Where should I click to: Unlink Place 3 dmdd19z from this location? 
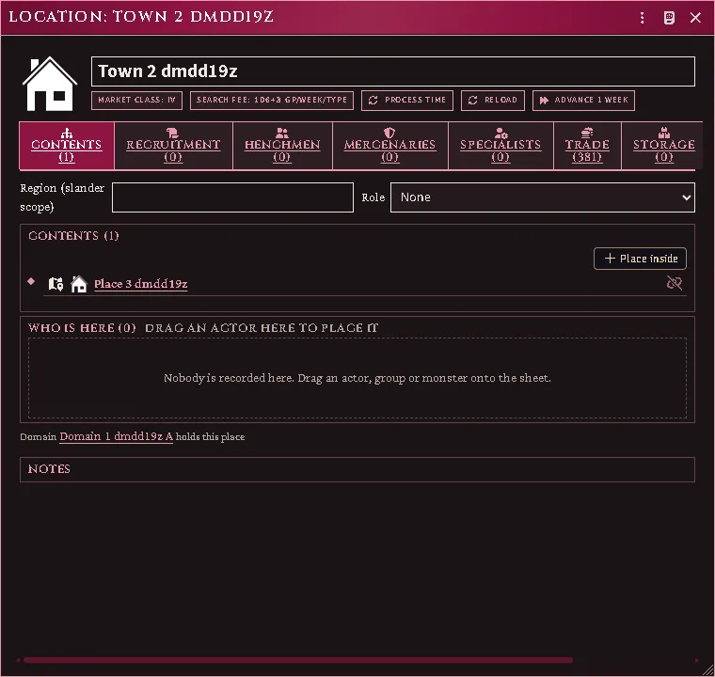coord(674,283)
